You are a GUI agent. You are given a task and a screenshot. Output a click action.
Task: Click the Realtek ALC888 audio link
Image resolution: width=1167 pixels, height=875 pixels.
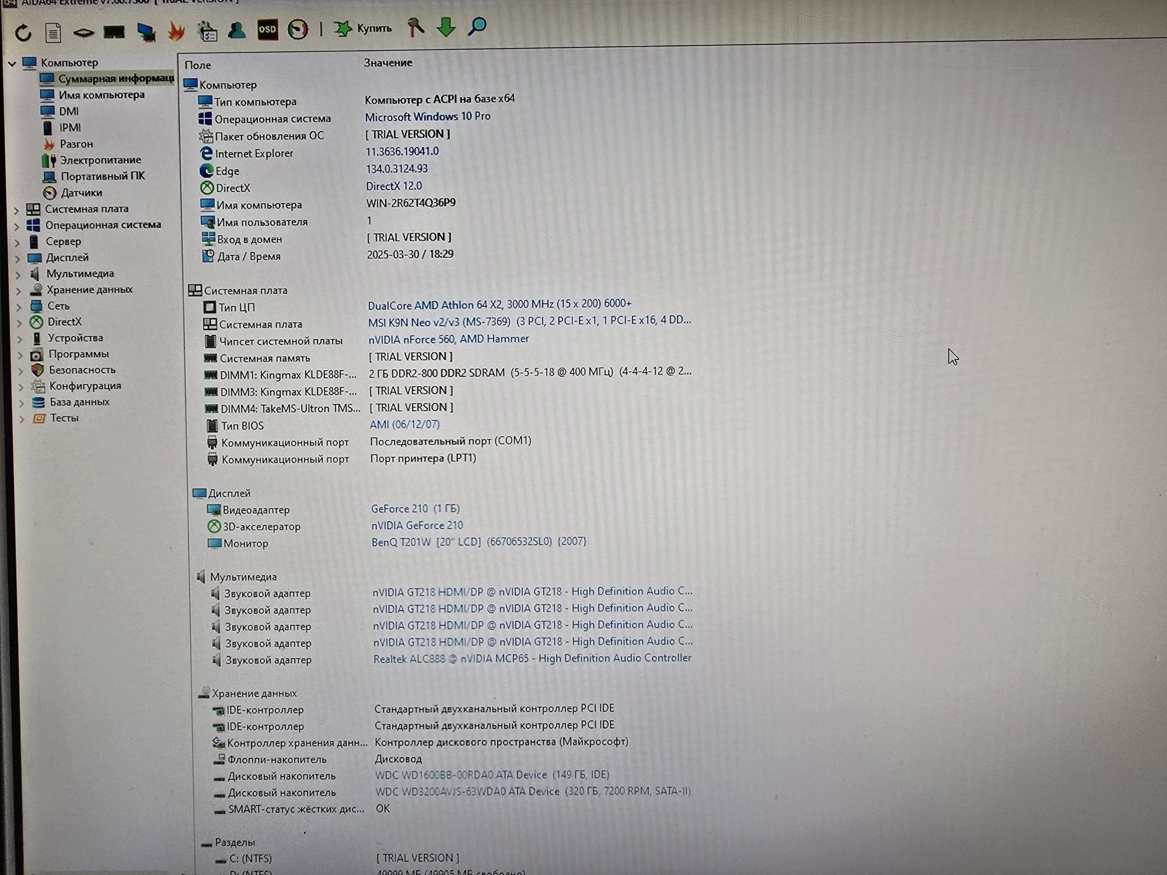point(532,658)
